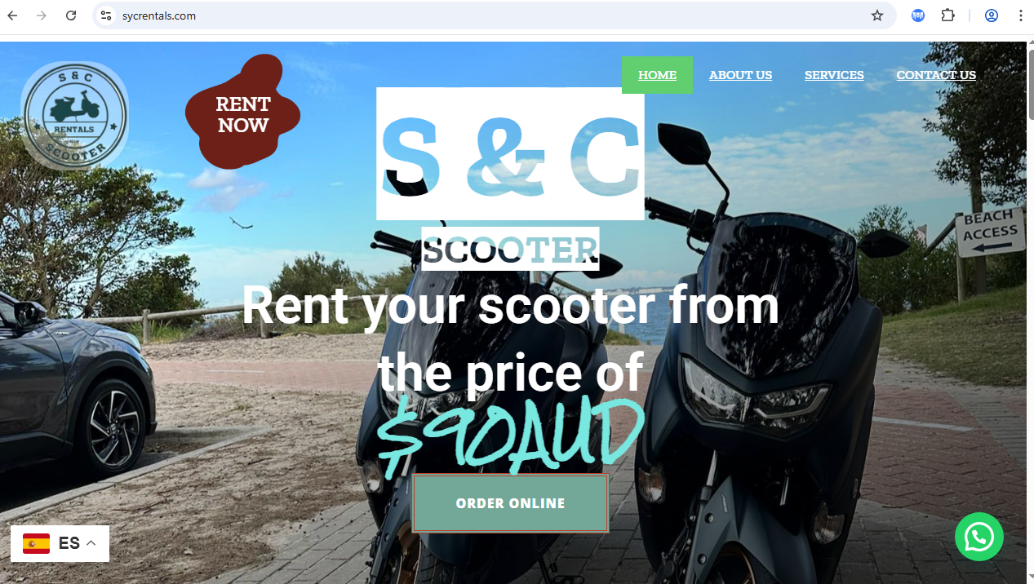
Task: Open the SERVICES menu item
Action: [834, 75]
